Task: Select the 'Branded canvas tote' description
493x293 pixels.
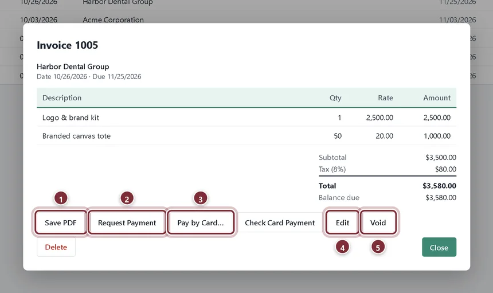Action: [76, 136]
